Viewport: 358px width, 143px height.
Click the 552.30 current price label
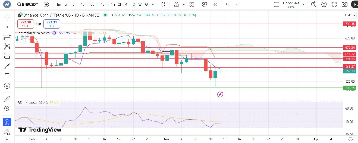coord(350,71)
